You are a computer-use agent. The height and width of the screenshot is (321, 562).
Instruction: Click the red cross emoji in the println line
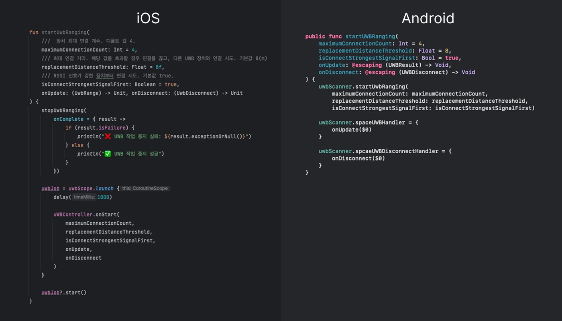(x=108, y=136)
